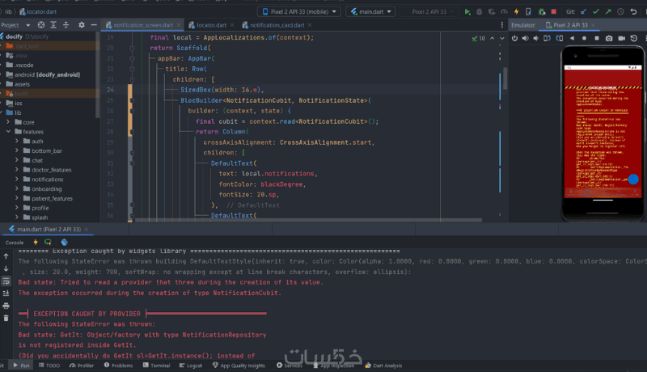Select the android [docify_android] folder
The height and width of the screenshot is (372, 647).
pyautogui.click(x=49, y=74)
